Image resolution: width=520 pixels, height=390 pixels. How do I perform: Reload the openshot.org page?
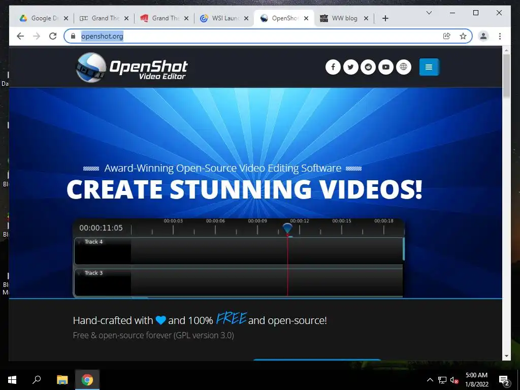tap(53, 36)
